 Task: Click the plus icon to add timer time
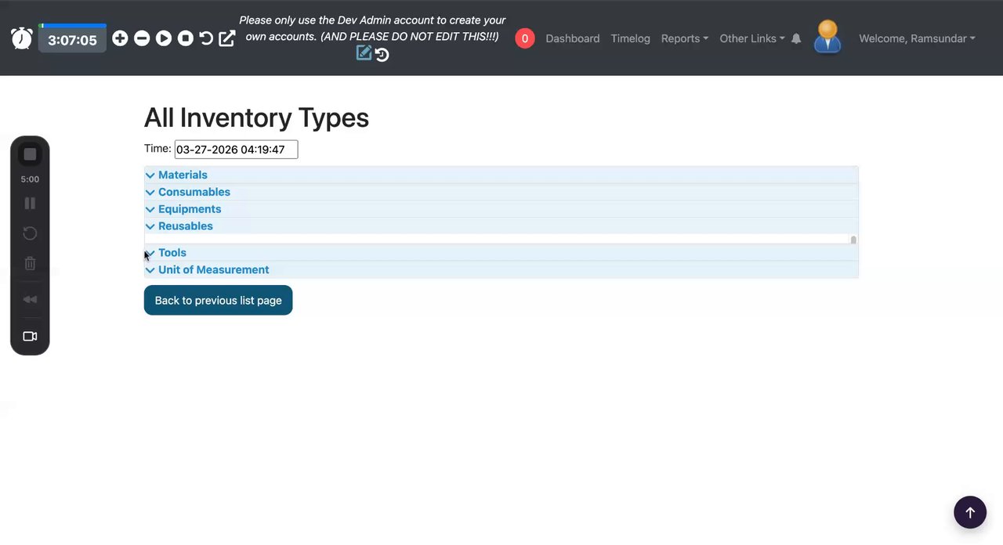click(120, 38)
